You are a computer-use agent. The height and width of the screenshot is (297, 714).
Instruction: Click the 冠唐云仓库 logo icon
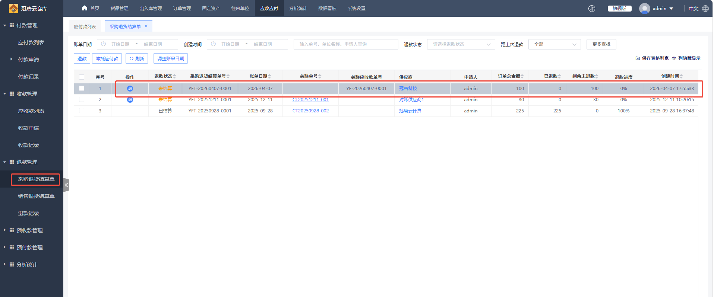coord(13,8)
